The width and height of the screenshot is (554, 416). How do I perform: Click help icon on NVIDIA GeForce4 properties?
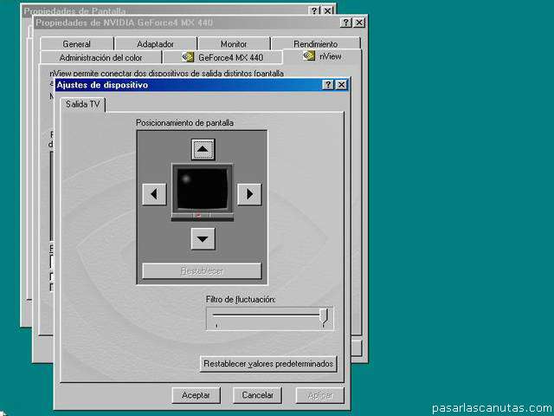346,22
